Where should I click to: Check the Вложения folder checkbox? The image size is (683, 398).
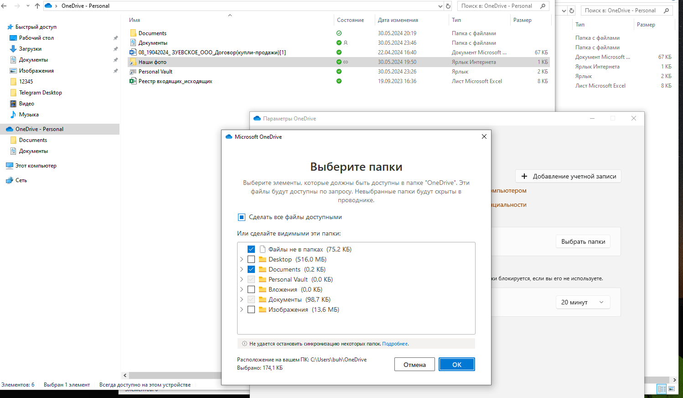pyautogui.click(x=251, y=289)
